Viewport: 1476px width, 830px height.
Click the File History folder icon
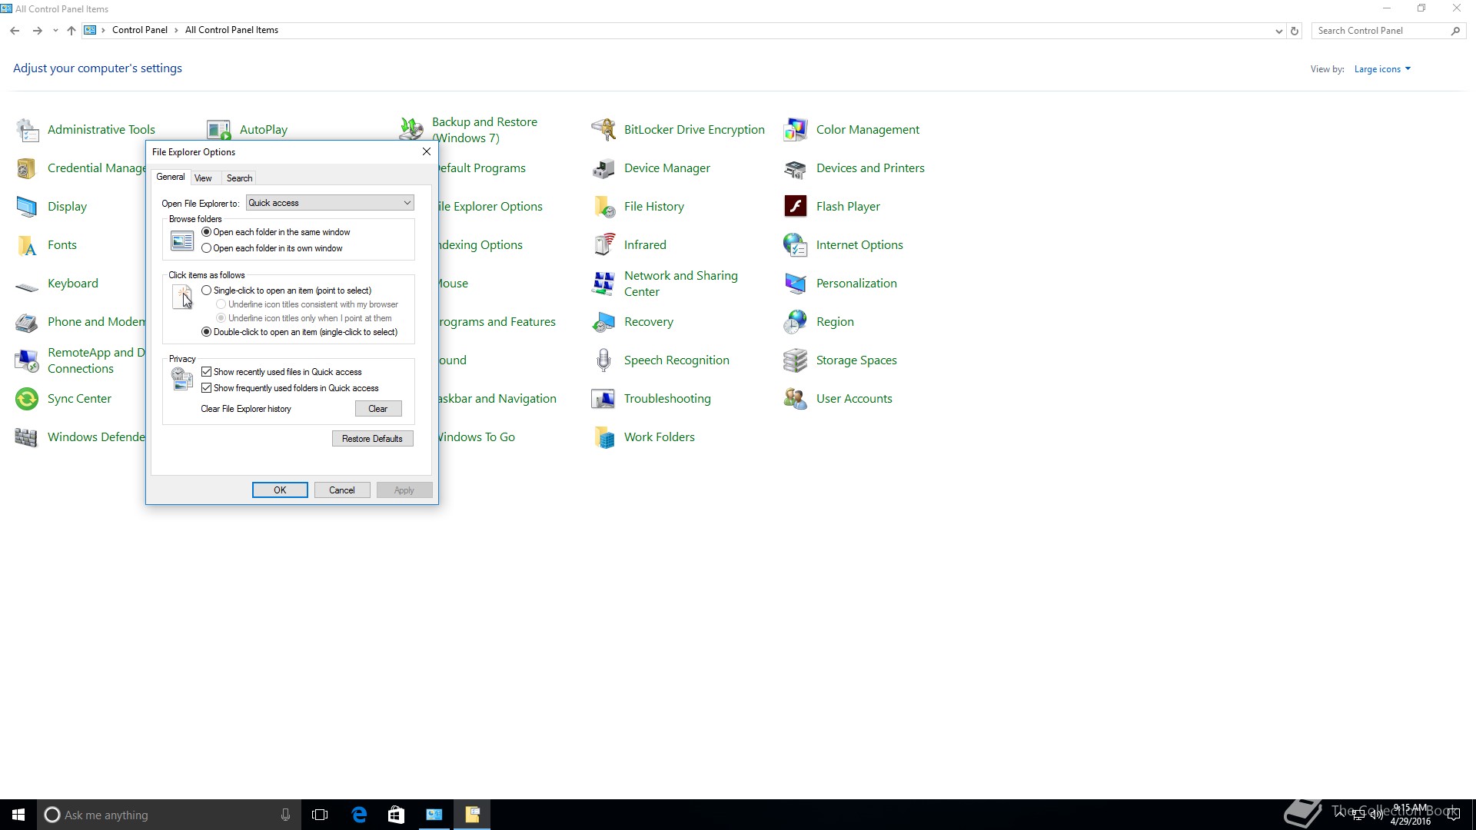[x=603, y=207]
